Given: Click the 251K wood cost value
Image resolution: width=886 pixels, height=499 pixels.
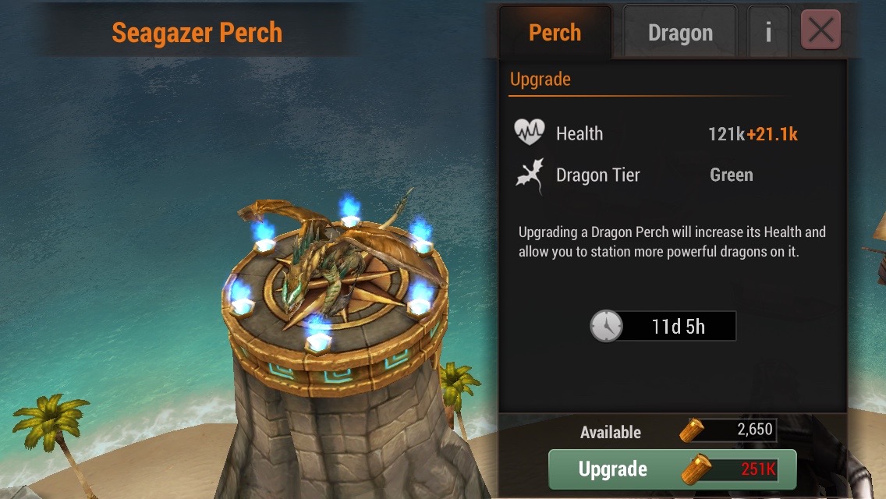Looking at the screenshot, I should pos(758,469).
